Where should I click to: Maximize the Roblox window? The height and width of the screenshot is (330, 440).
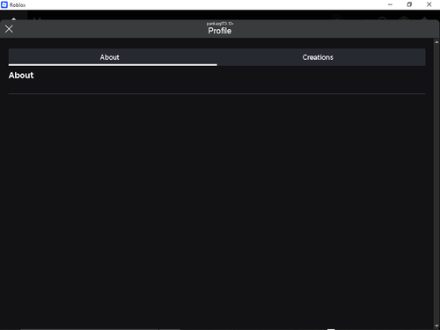[x=409, y=4]
